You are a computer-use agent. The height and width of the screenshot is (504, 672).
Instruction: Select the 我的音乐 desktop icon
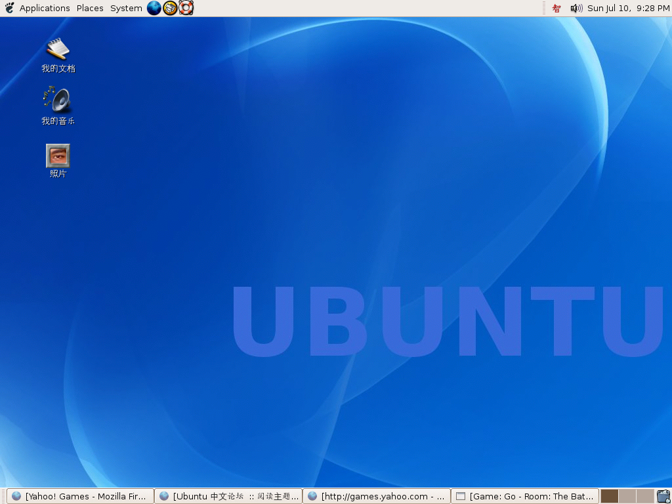(x=58, y=106)
